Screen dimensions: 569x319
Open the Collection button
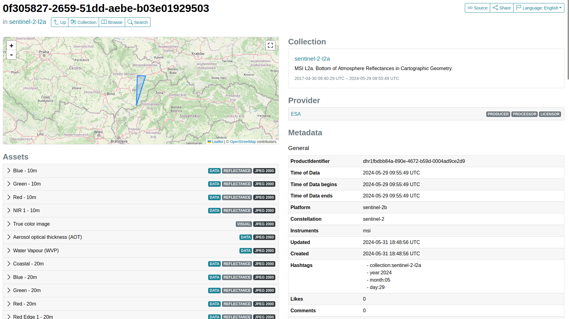(x=83, y=22)
